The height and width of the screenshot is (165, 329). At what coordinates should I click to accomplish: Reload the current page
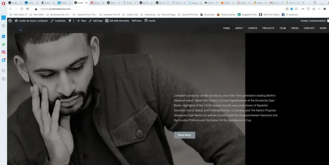[x=22, y=9]
